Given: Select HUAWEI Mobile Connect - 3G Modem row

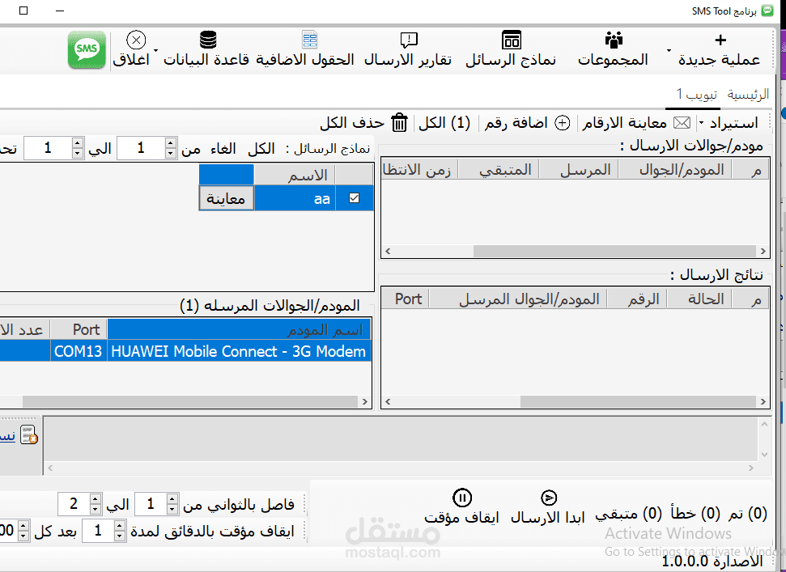Looking at the screenshot, I should click(239, 351).
